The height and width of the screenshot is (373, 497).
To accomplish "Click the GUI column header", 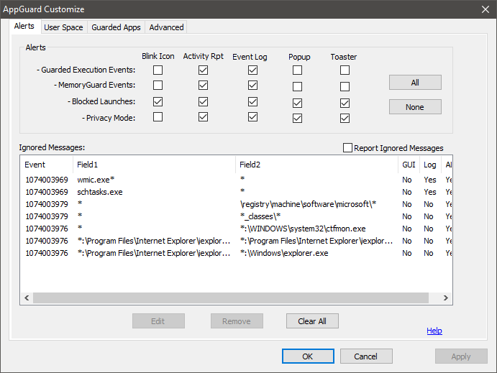I will pyautogui.click(x=409, y=165).
